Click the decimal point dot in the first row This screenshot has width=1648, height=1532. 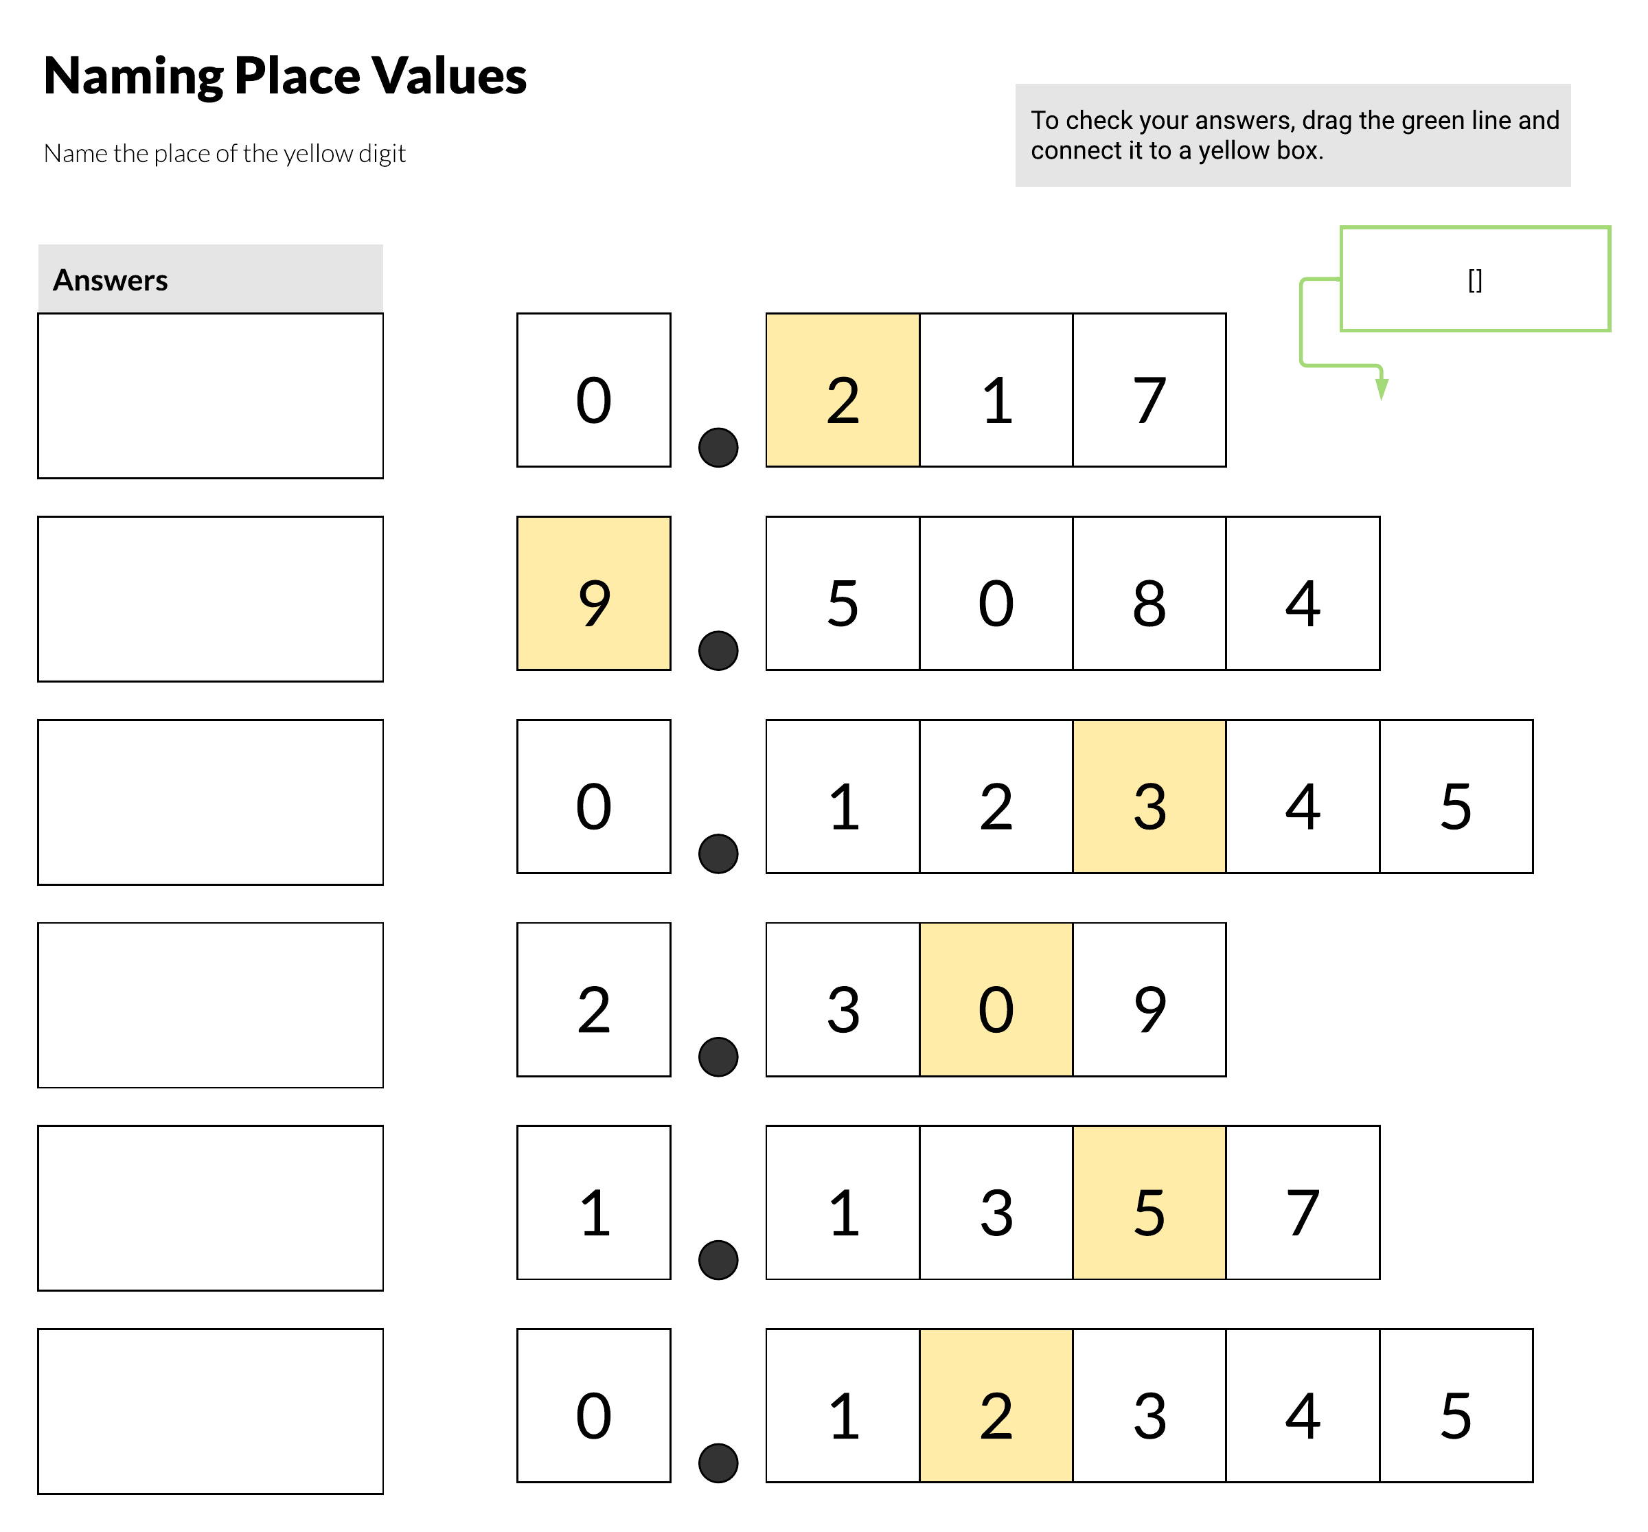(718, 448)
